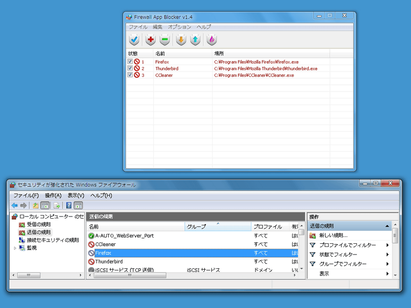Viewport: 411px width, 308px height.
Task: Open the 状態でフィルター submenu arrow
Action: pos(387,254)
